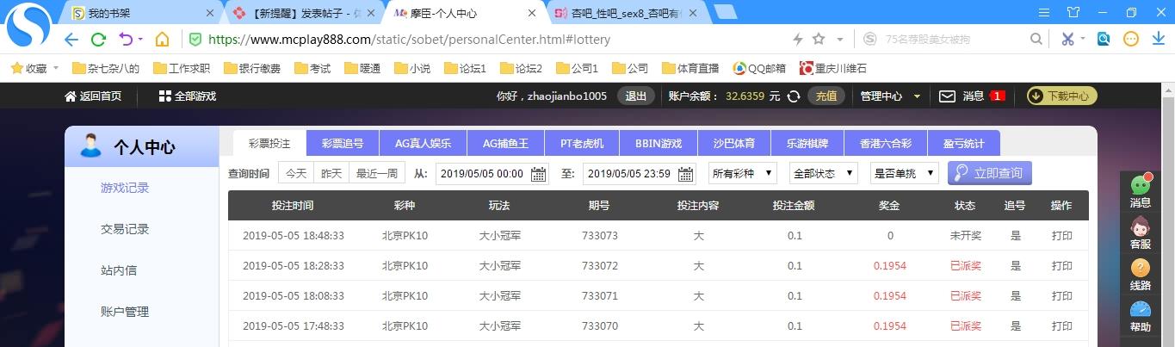
Task: Click 充值 recharge button
Action: tap(826, 96)
